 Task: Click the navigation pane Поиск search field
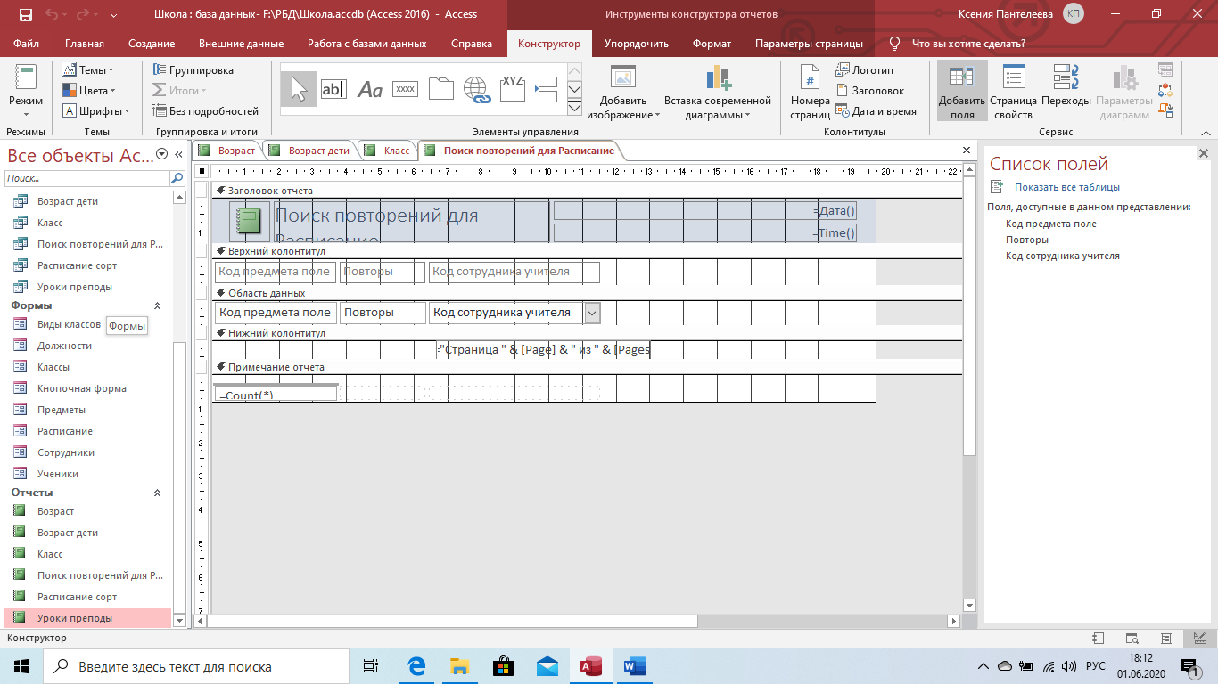[x=87, y=178]
